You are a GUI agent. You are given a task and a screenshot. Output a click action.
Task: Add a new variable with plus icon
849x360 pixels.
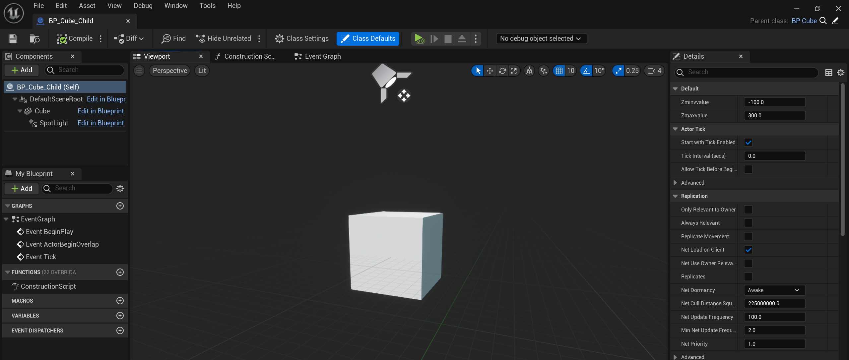click(x=120, y=316)
